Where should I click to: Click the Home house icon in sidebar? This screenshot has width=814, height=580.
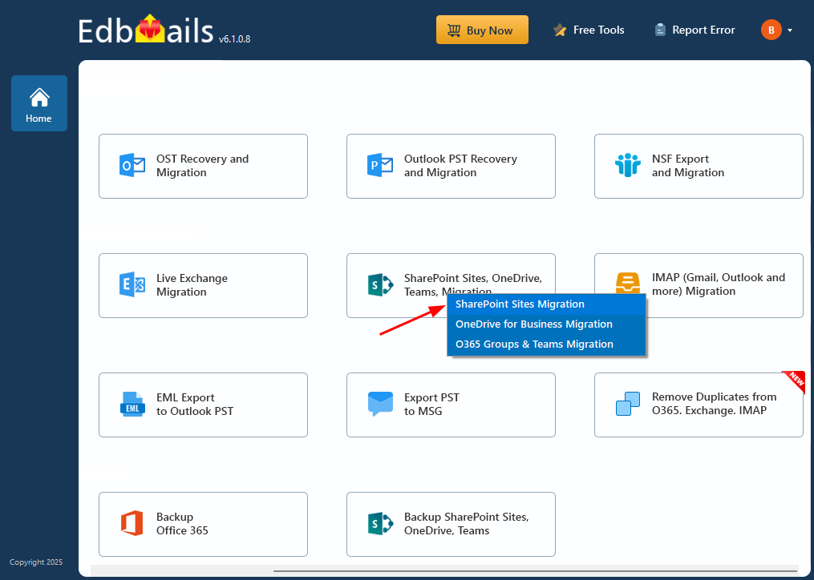[x=39, y=97]
